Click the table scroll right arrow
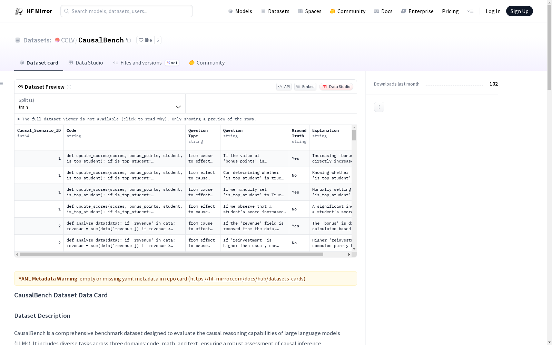The height and width of the screenshot is (345, 552). point(349,255)
